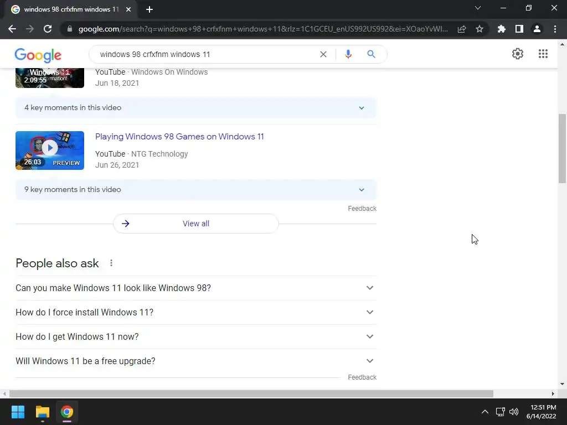Open Playing Windows 98 Games on Windows 11
Screen dimensions: 567x425
point(179,137)
